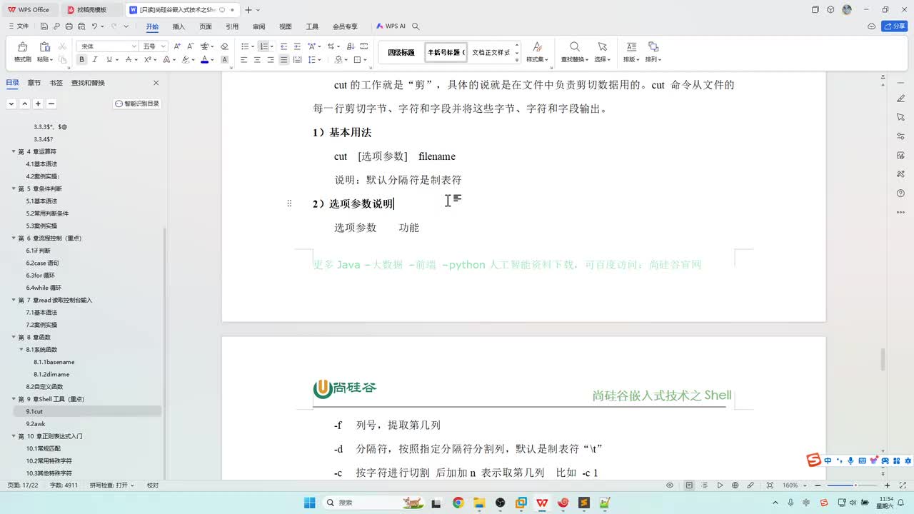This screenshot has width=914, height=514.
Task: Toggle Italic formatting
Action: (95, 60)
